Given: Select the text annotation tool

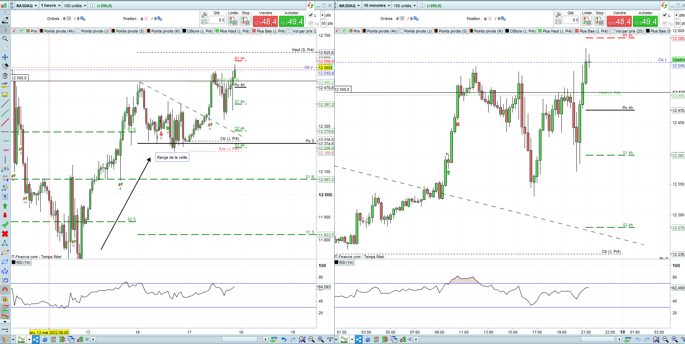Looking at the screenshot, I should click(5, 197).
